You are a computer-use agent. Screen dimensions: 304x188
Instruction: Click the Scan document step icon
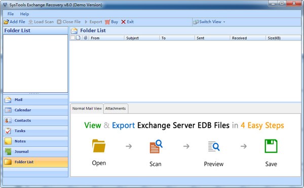pos(156,146)
